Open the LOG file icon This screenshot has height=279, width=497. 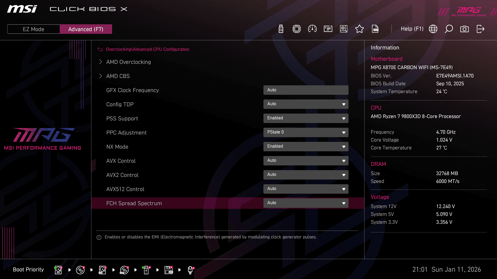[375, 29]
